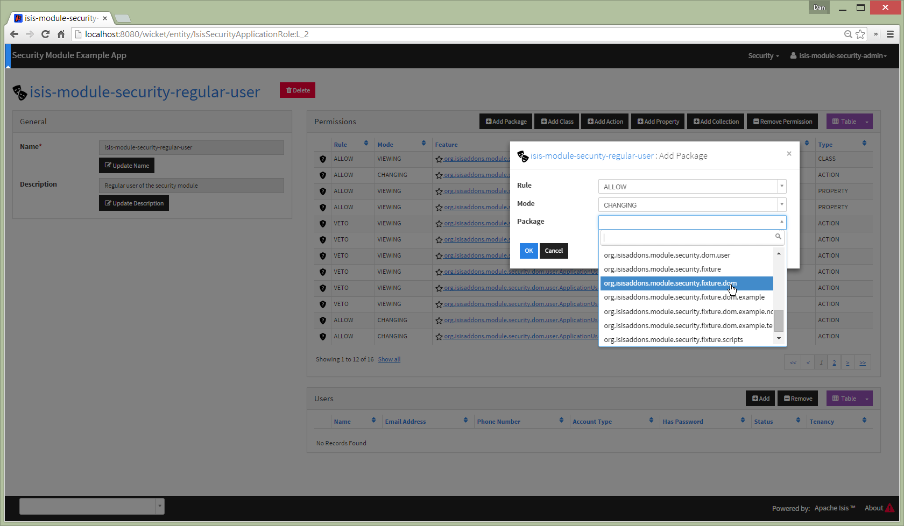Select org.isisaddons.module.security.dom.user package
This screenshot has height=526, width=904.
[687, 255]
